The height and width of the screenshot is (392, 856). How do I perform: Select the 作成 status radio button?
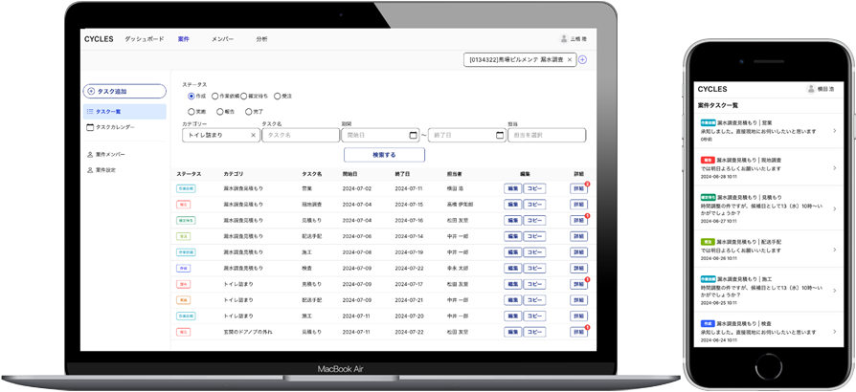coord(191,96)
